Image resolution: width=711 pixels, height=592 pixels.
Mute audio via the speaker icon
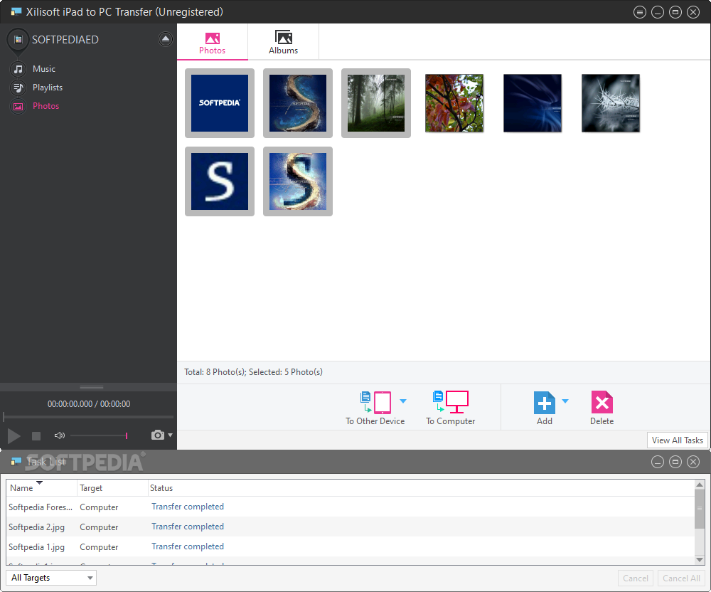coord(60,435)
